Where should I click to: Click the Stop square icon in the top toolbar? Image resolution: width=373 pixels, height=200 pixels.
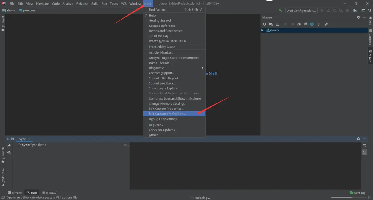[x=347, y=11]
